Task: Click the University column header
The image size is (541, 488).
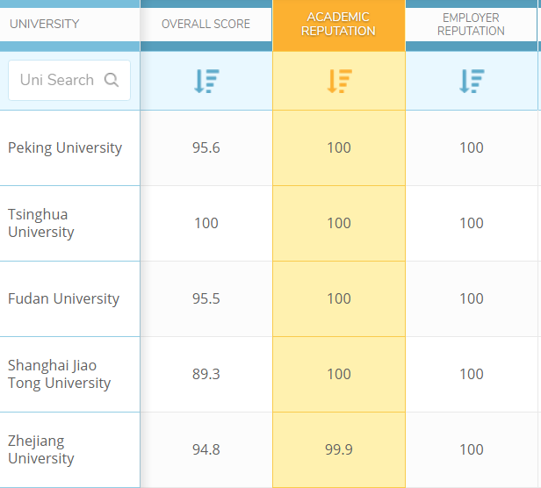Action: (45, 25)
